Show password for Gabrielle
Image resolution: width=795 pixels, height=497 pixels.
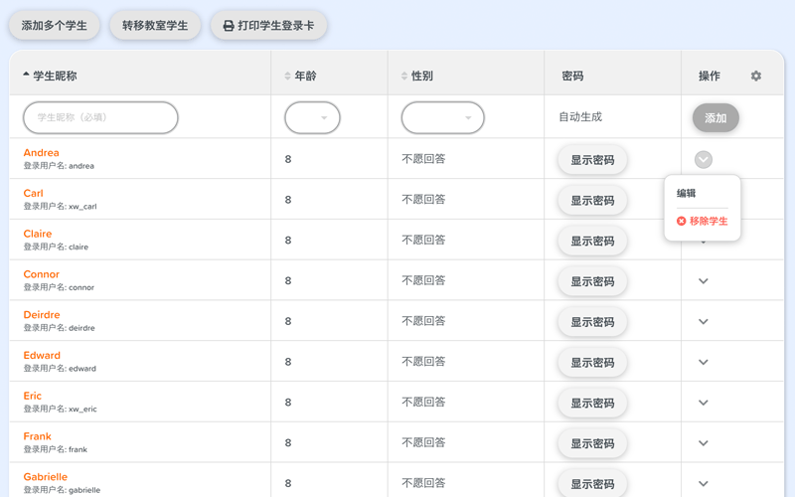pyautogui.click(x=592, y=483)
